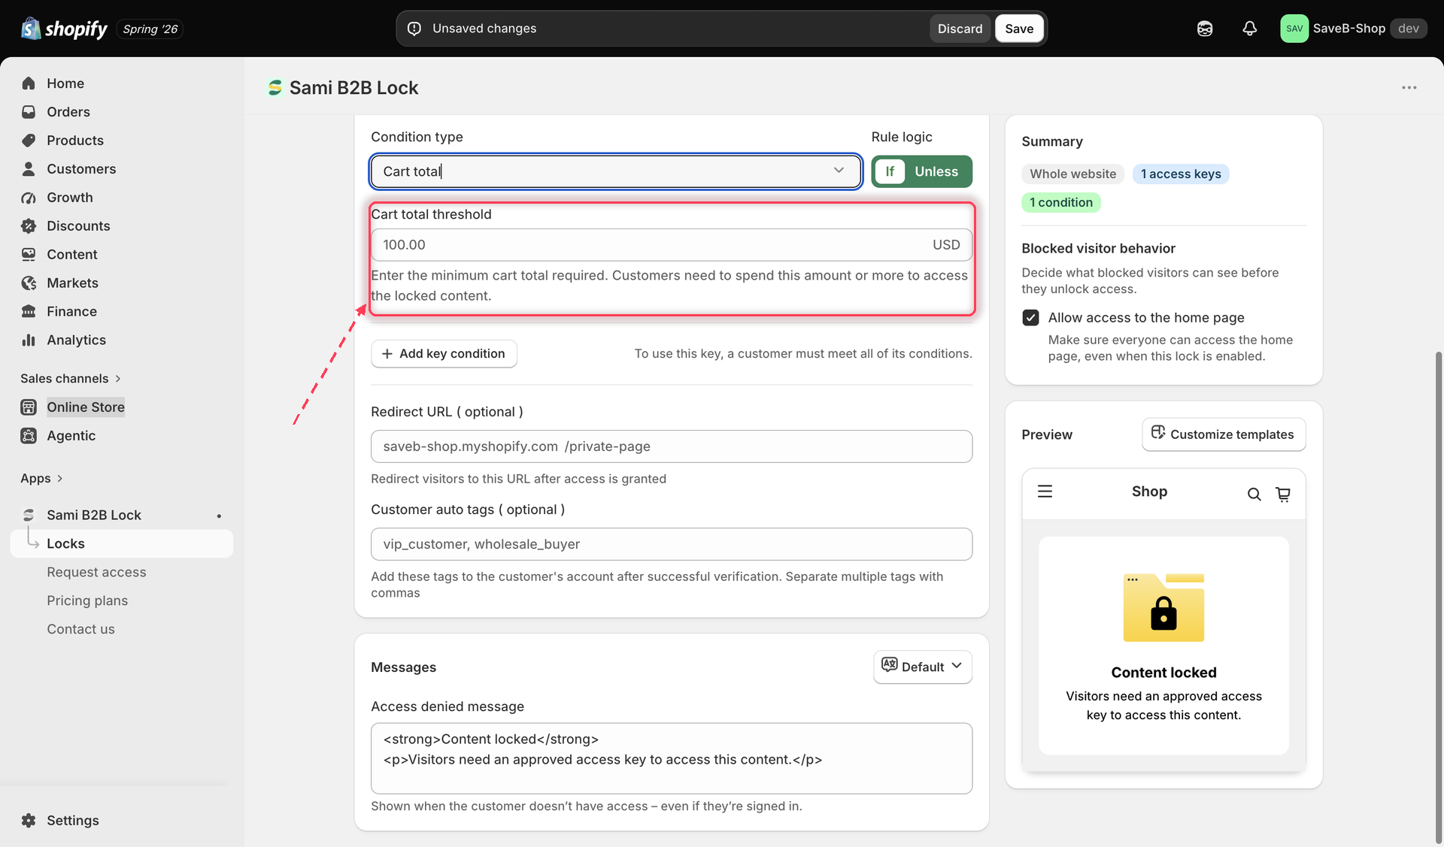This screenshot has height=847, width=1444.
Task: Click Add key condition button
Action: click(444, 354)
